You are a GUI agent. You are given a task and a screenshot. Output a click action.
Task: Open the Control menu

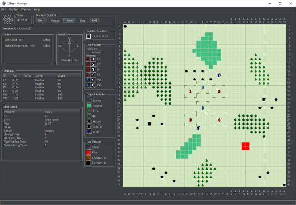pos(13,9)
